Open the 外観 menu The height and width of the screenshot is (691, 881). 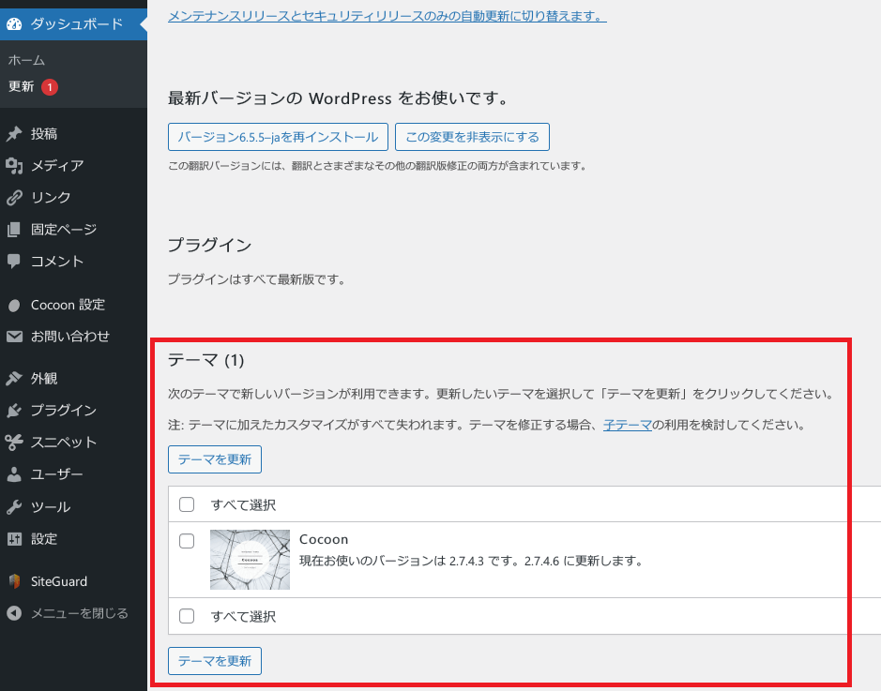coord(73,379)
